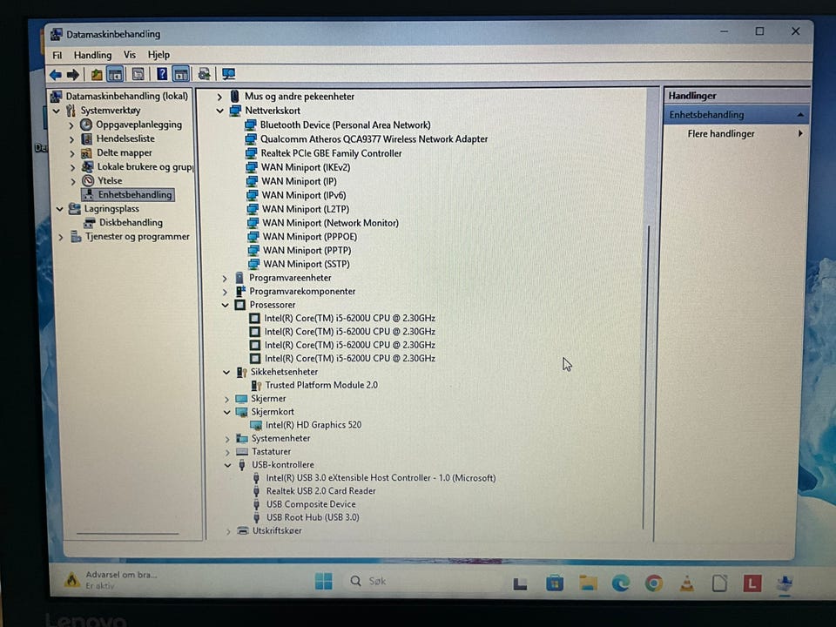Select Hendelsesliste in the left tree

point(125,138)
